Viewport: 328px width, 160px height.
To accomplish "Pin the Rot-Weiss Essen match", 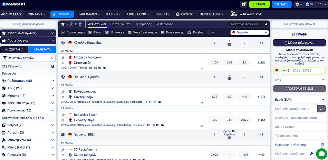I will [x=63, y=115].
